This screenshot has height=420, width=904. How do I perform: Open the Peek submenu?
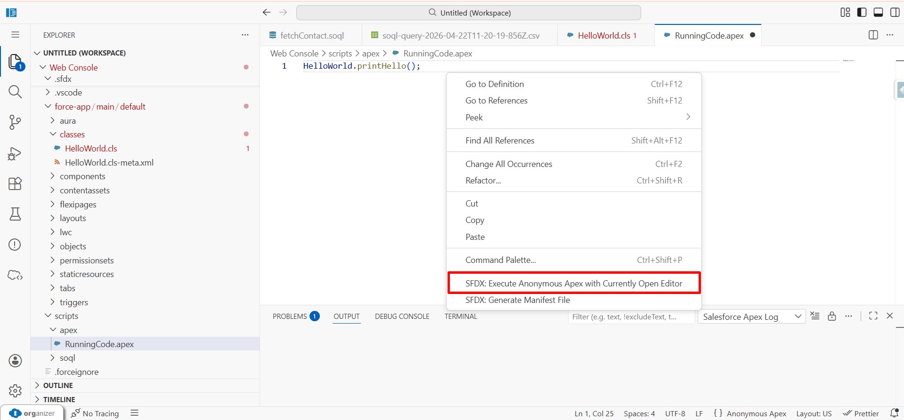(x=574, y=118)
